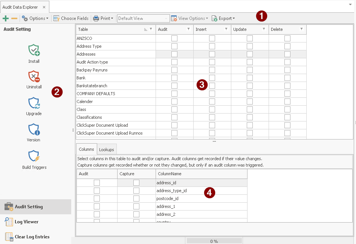Viewport: 356px width, 244px height.
Task: Switch to the Columns tab
Action: click(x=86, y=149)
